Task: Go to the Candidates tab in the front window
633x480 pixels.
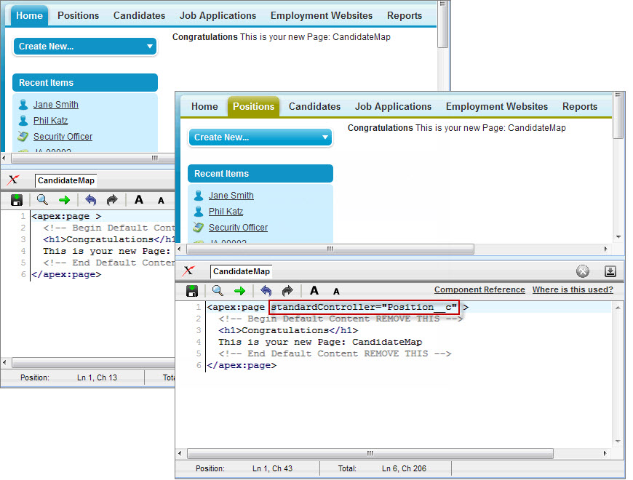Action: pyautogui.click(x=314, y=106)
